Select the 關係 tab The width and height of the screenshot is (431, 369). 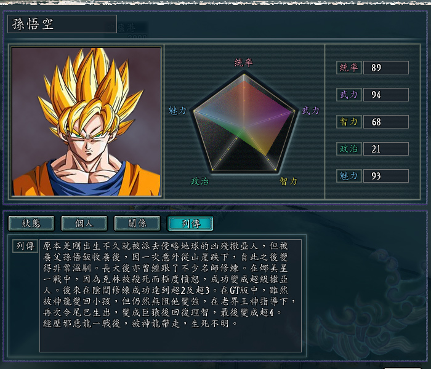click(137, 223)
